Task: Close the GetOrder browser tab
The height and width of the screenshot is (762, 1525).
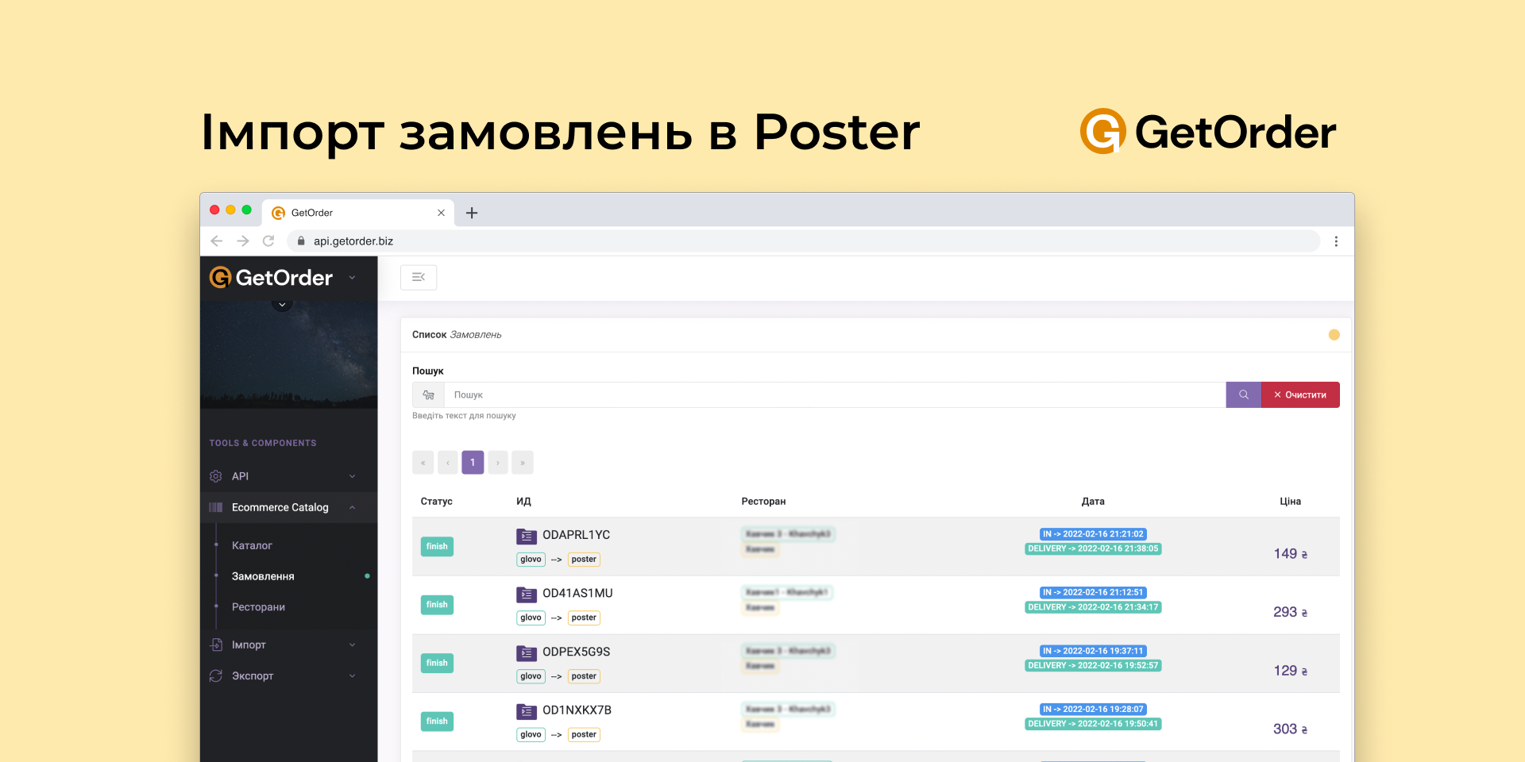Action: [441, 213]
